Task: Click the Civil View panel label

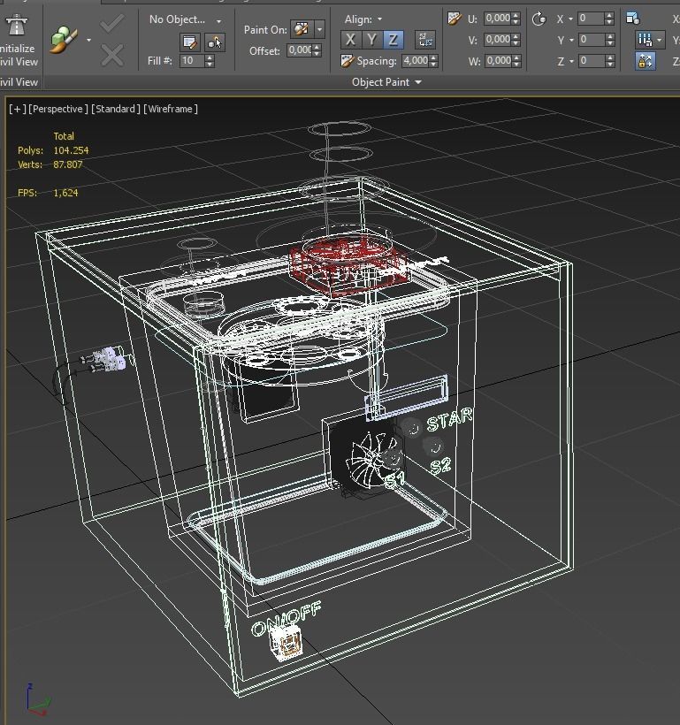Action: click(x=19, y=82)
